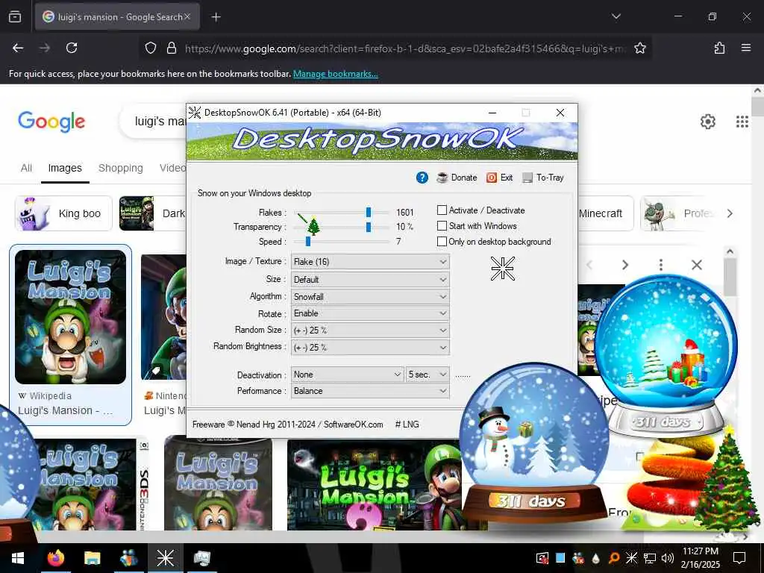Open Firefox View icon in the tab bar
764x573 pixels.
click(15, 17)
